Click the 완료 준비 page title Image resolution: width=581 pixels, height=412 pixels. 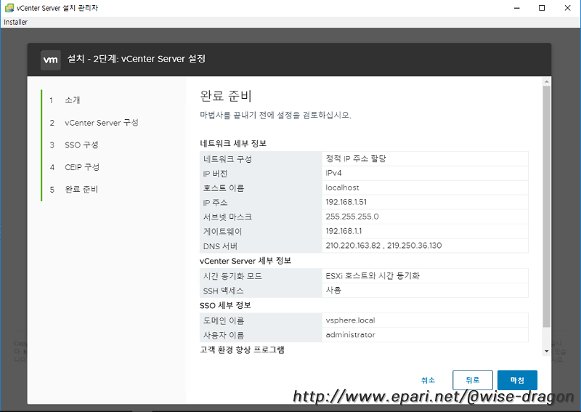[226, 96]
